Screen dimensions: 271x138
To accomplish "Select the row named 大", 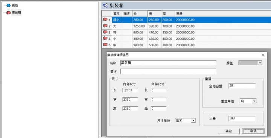I will tap(186, 26).
